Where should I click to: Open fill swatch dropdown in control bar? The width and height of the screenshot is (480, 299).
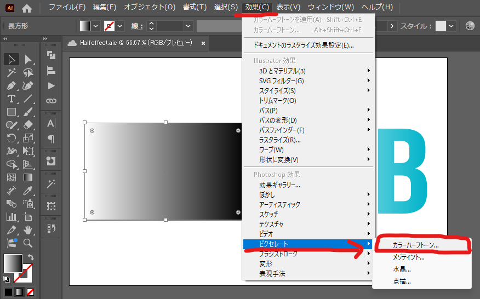[96, 26]
